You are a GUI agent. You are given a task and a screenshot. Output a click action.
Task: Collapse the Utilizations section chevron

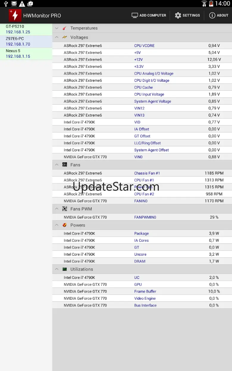[x=57, y=269]
